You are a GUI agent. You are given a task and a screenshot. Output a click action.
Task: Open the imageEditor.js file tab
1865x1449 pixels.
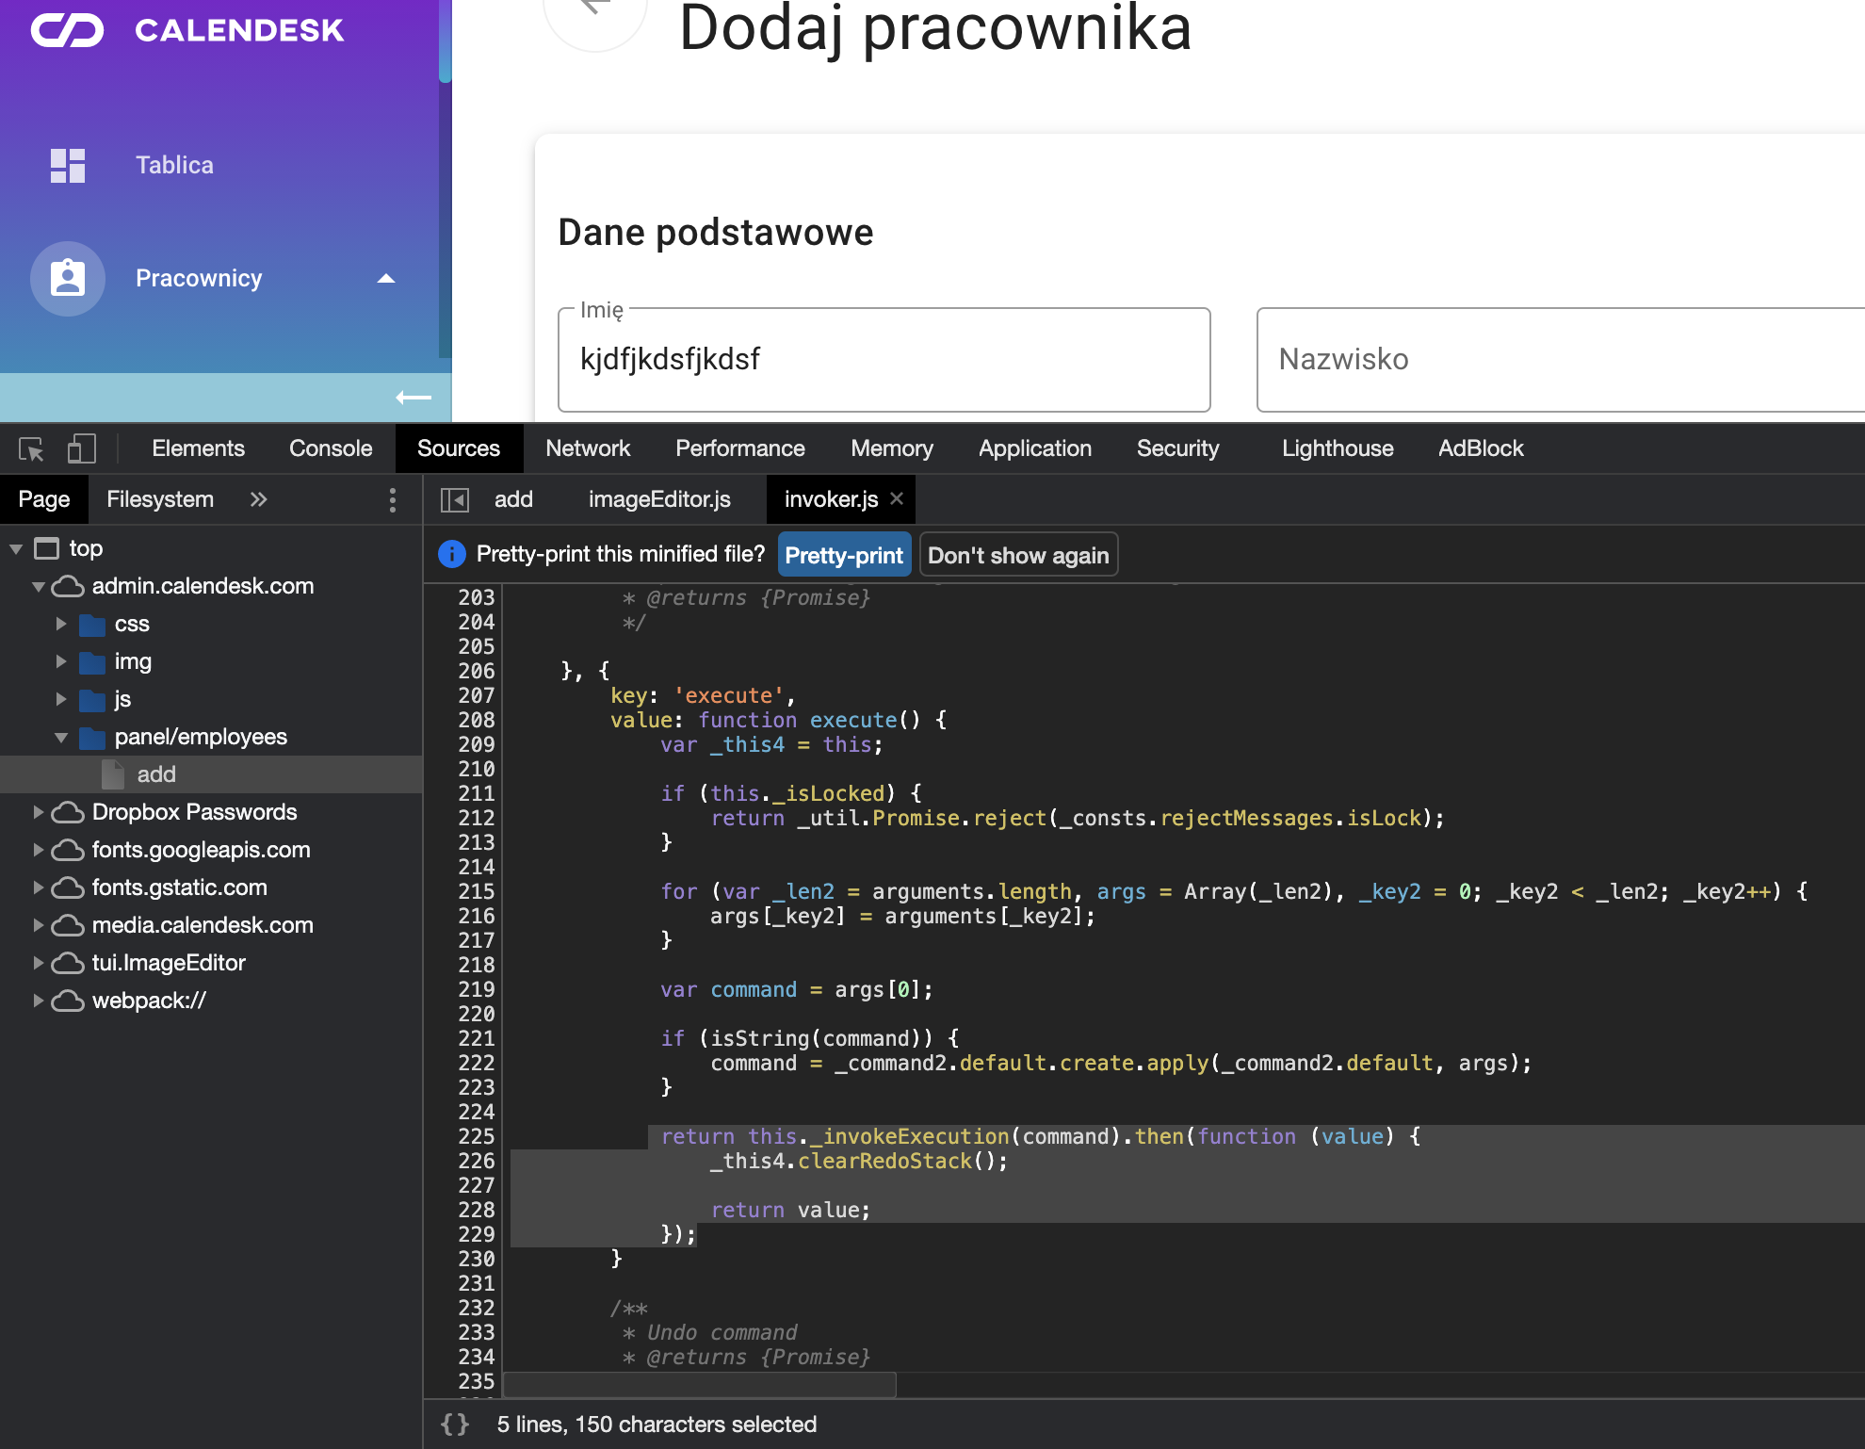(659, 499)
